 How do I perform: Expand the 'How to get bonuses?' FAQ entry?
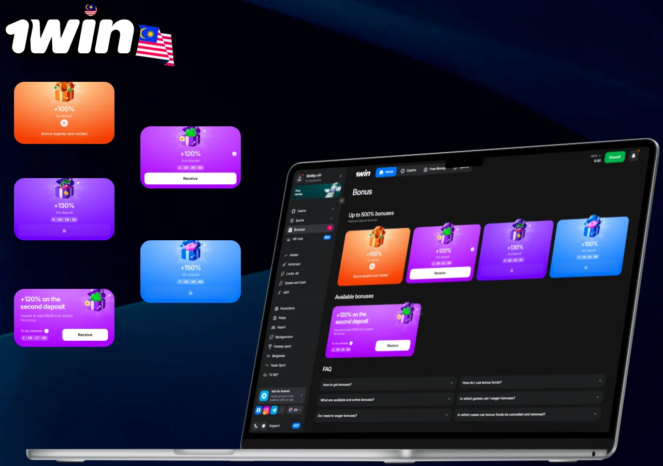coord(386,383)
